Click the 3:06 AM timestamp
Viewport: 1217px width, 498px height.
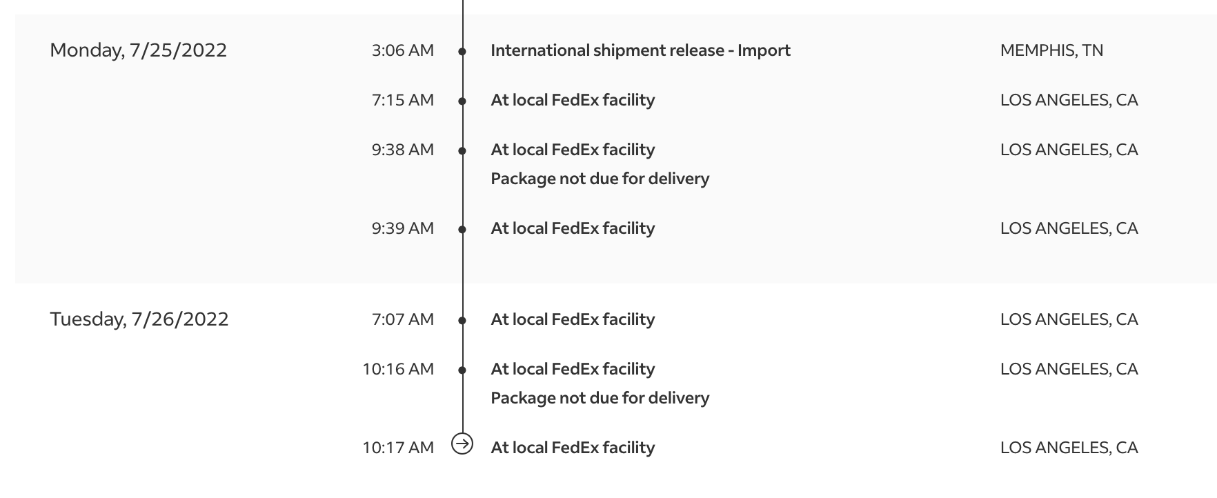pyautogui.click(x=403, y=50)
